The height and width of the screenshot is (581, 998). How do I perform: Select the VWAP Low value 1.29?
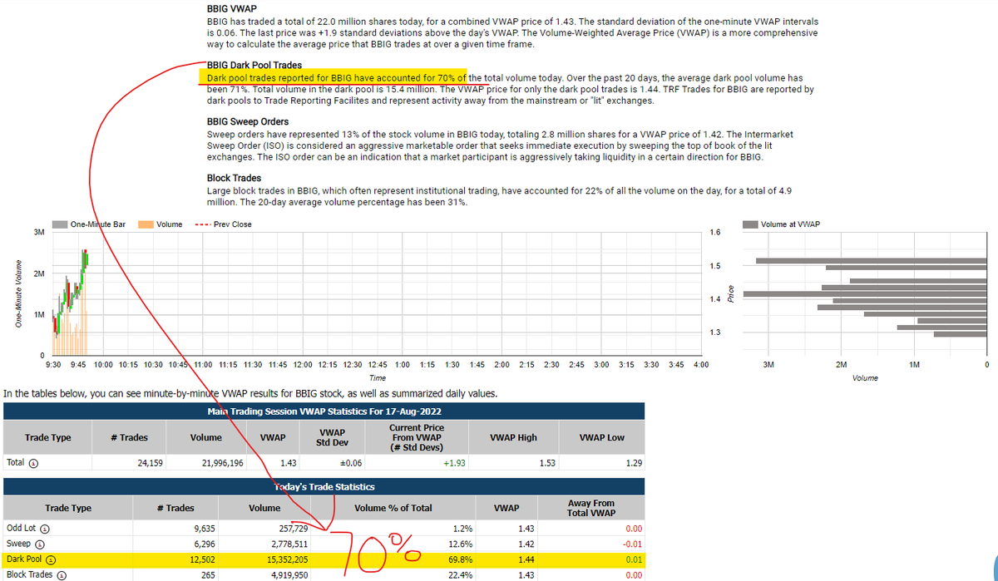point(634,463)
